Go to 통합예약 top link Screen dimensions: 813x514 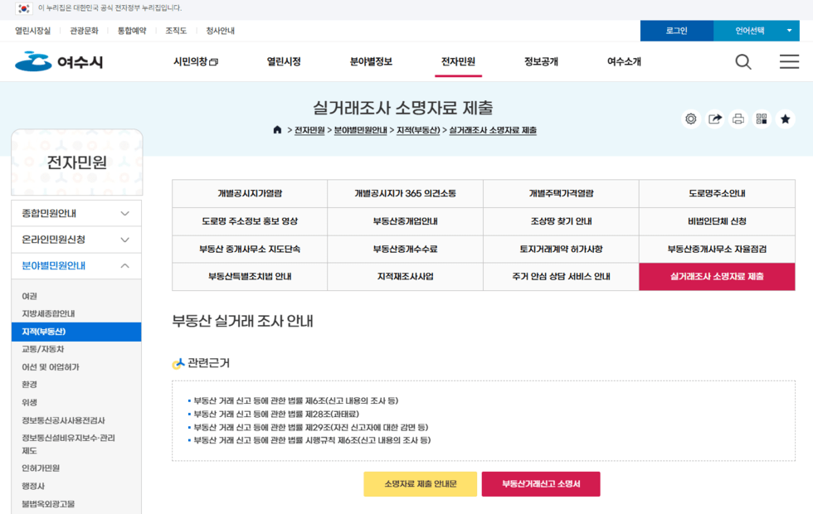pyautogui.click(x=132, y=31)
